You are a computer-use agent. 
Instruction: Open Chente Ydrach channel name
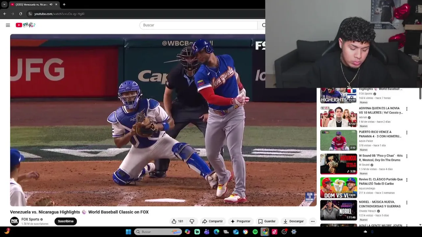pyautogui.click(x=367, y=211)
